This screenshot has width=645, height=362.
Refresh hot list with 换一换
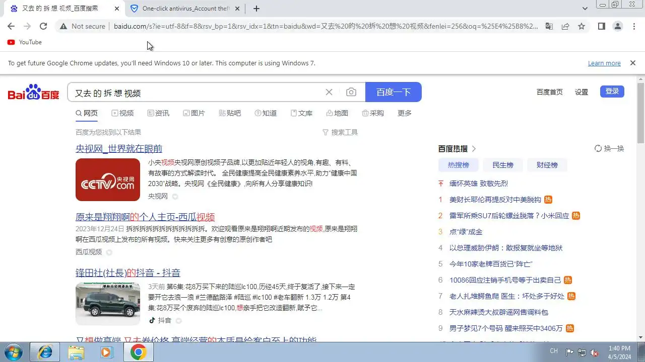pyautogui.click(x=609, y=148)
